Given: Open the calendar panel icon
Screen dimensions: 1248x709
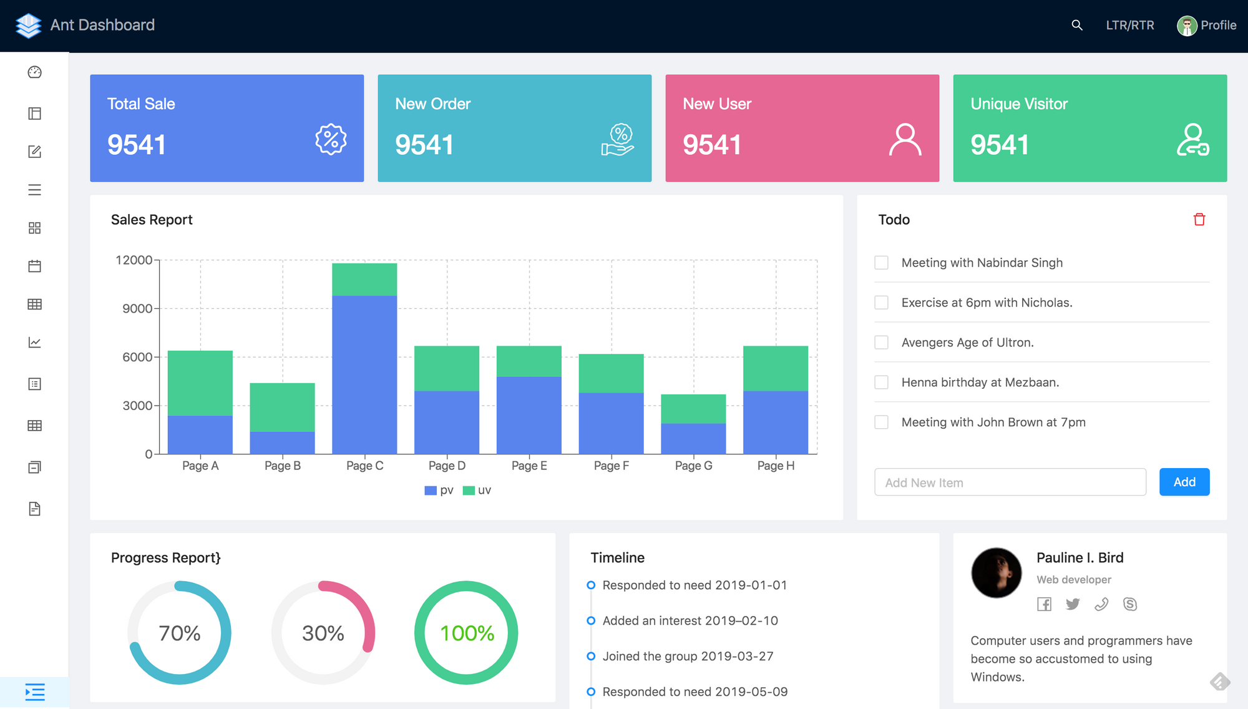Looking at the screenshot, I should tap(34, 266).
